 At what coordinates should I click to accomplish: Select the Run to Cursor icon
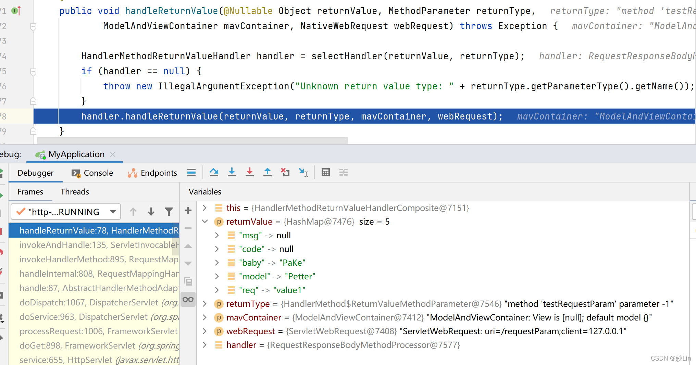[x=304, y=172]
